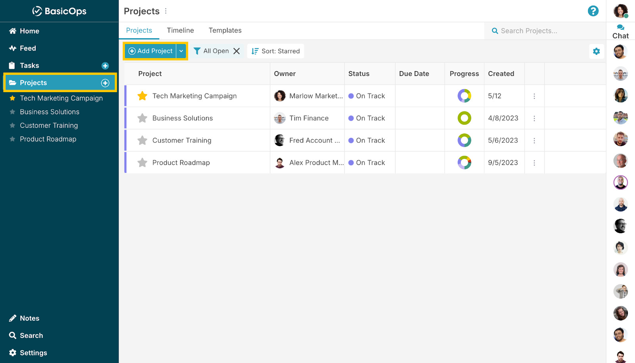Open the projects list settings gear
635x363 pixels.
point(596,51)
